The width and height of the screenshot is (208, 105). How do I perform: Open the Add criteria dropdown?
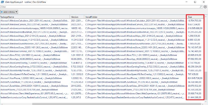(x=9, y=12)
